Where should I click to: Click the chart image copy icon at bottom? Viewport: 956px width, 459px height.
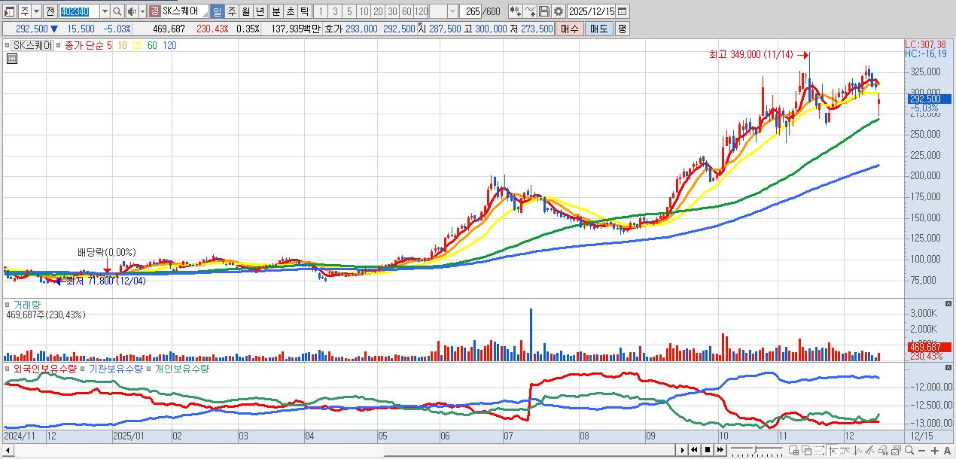[896, 451]
